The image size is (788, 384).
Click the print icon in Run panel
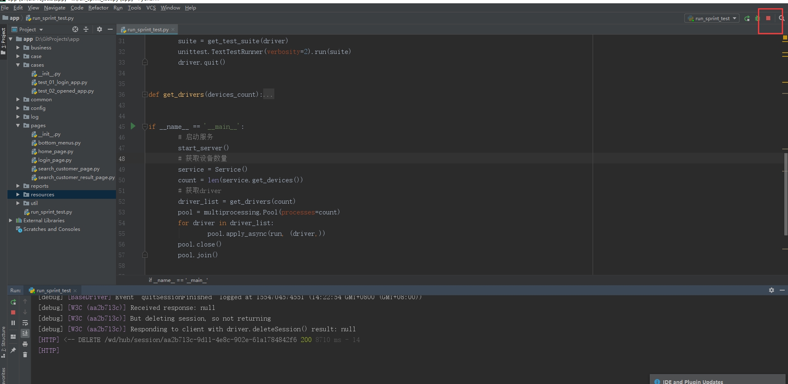pyautogui.click(x=25, y=344)
